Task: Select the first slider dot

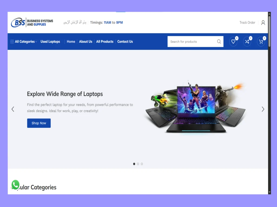Action: [134, 164]
